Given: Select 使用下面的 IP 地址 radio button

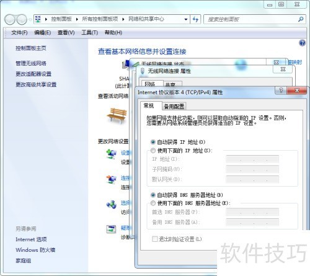Looking at the screenshot, I should [x=153, y=151].
